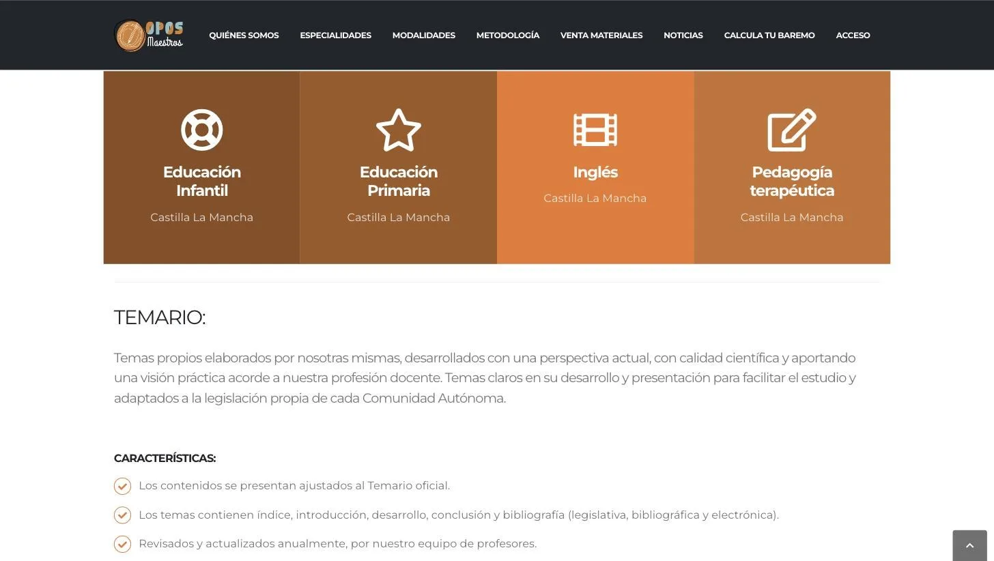Select the Pedagogía terapéutica title
994x561 pixels.
[x=792, y=182]
